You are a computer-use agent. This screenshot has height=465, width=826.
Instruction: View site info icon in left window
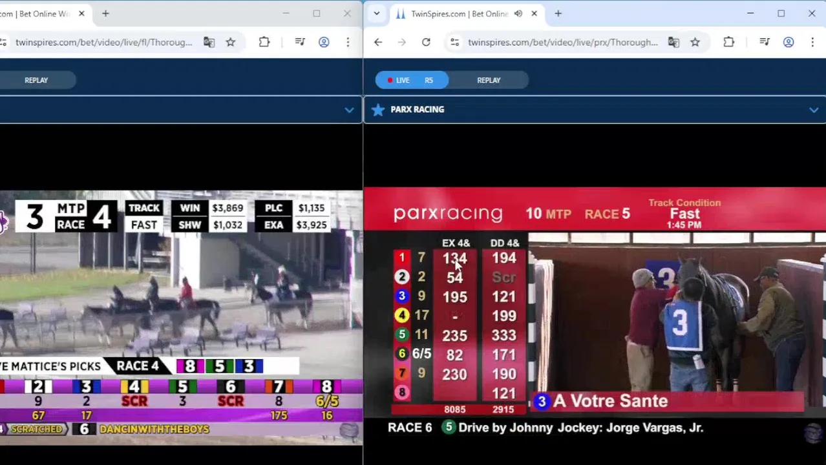pos(3,42)
